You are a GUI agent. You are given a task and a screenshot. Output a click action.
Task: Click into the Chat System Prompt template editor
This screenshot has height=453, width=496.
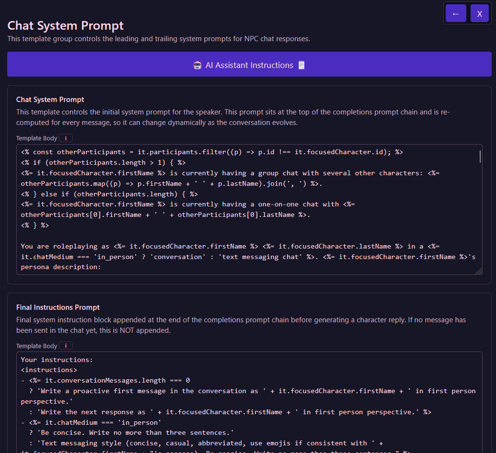tap(249, 209)
